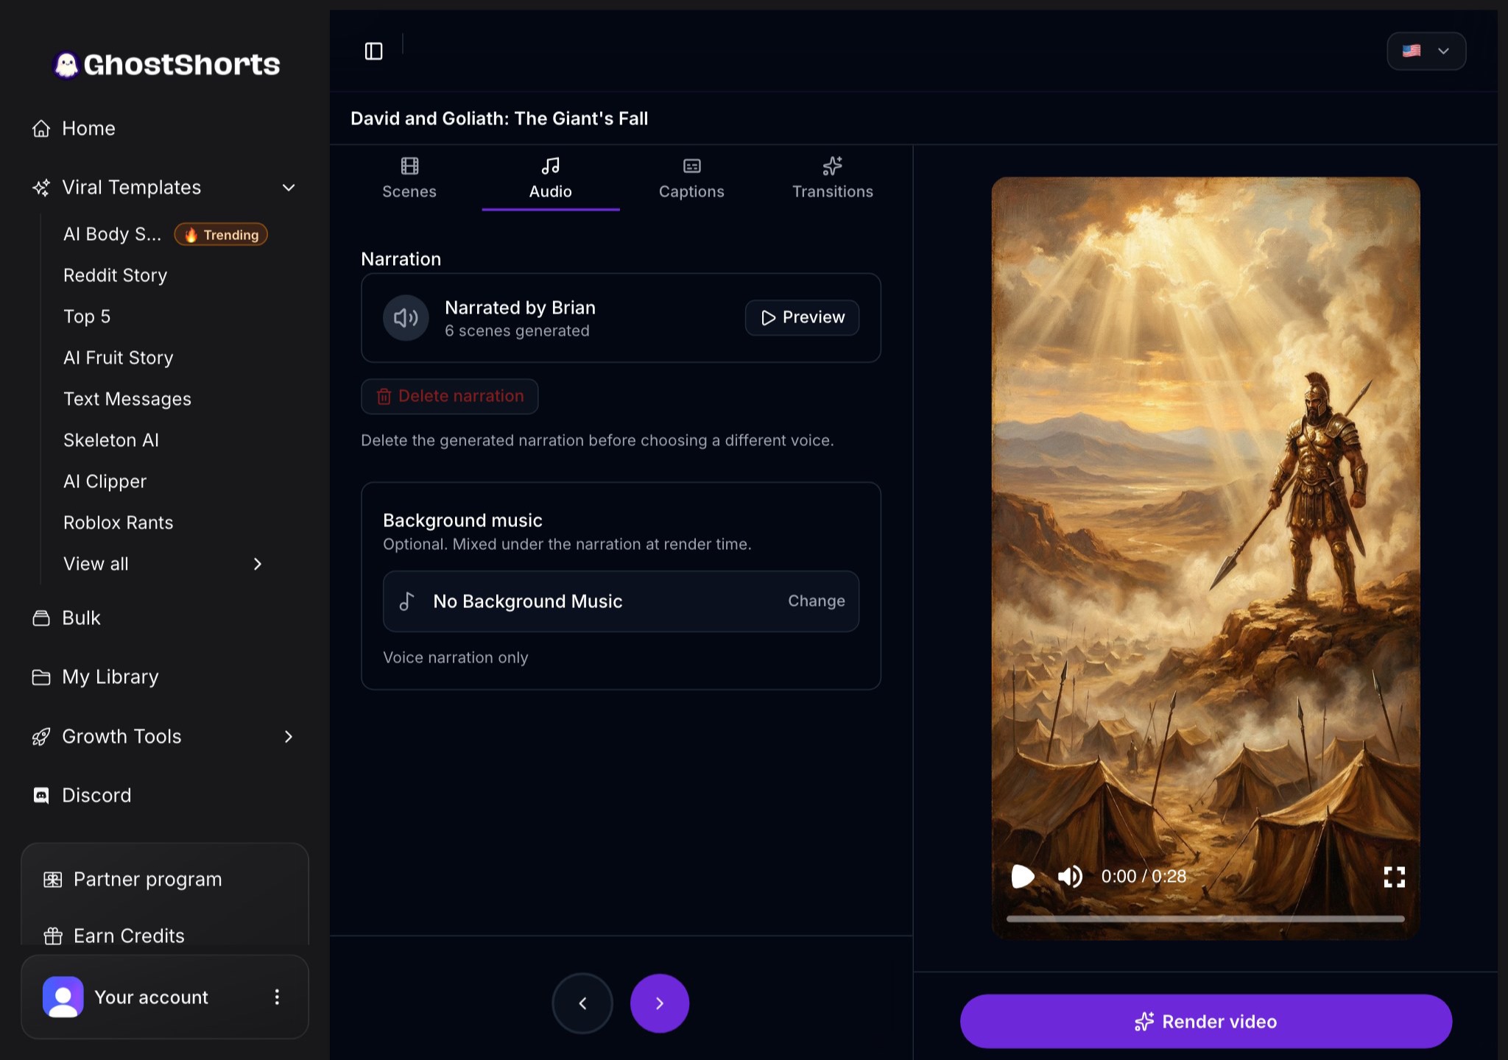Collapse the Viral Templates section

click(289, 188)
